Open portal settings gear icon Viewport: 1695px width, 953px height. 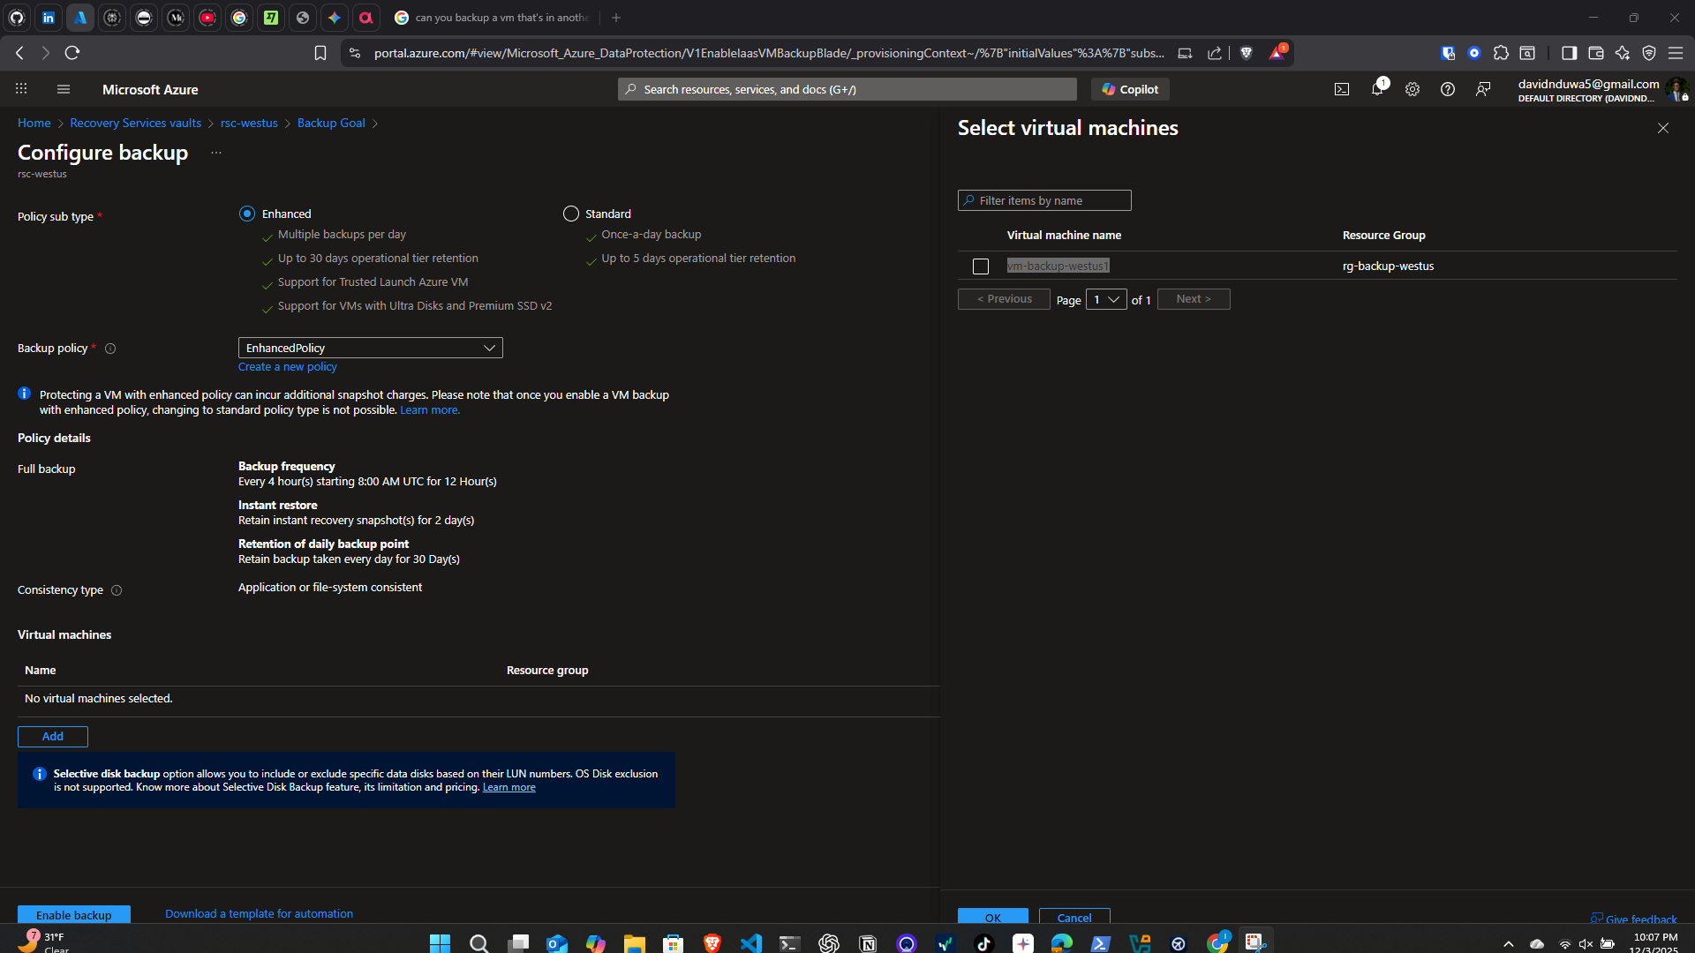pos(1412,89)
